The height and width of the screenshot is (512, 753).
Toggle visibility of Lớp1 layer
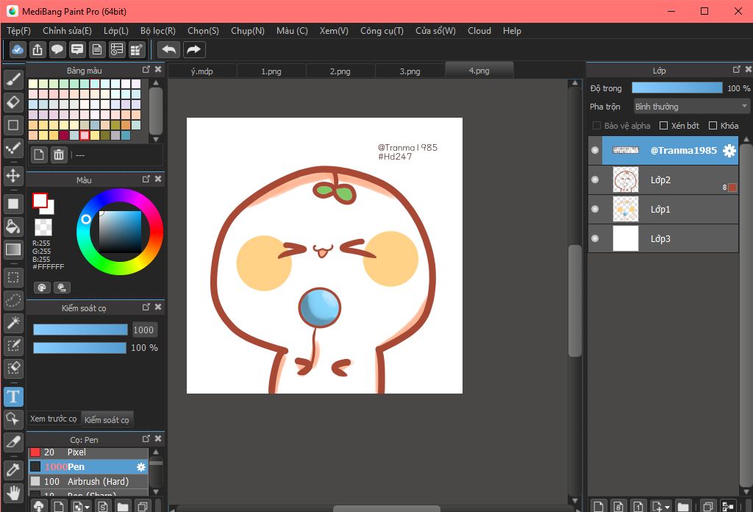tap(595, 209)
